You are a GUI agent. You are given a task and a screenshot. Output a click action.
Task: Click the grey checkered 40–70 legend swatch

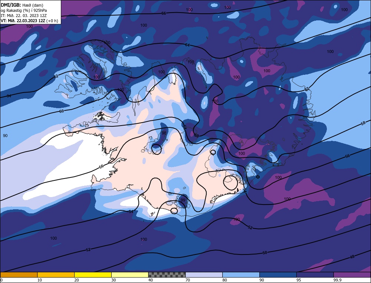point(167,275)
